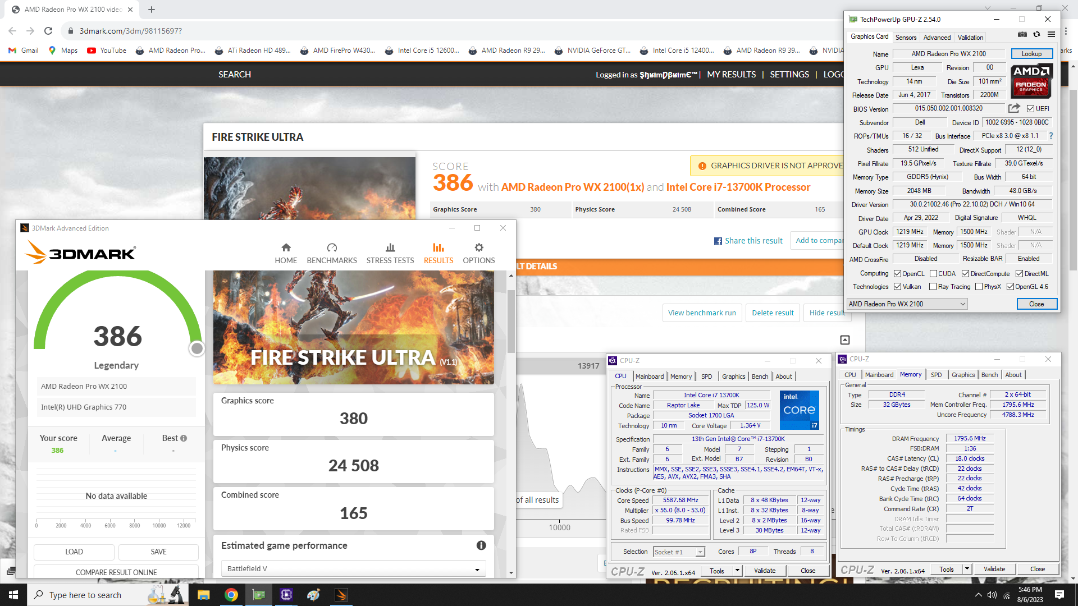Go back in the Chrome browser
The height and width of the screenshot is (606, 1078).
[x=12, y=31]
